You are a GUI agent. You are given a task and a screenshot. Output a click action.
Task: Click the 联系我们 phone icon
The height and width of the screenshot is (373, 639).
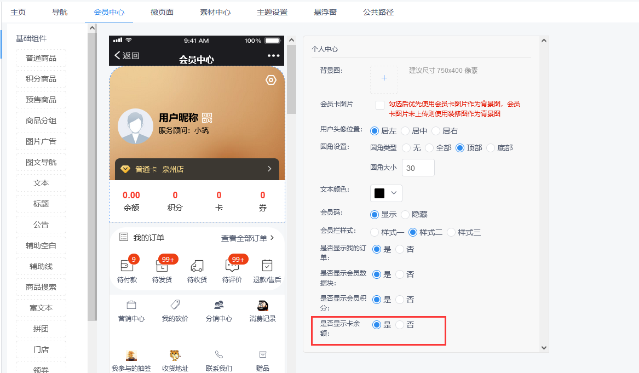click(219, 355)
